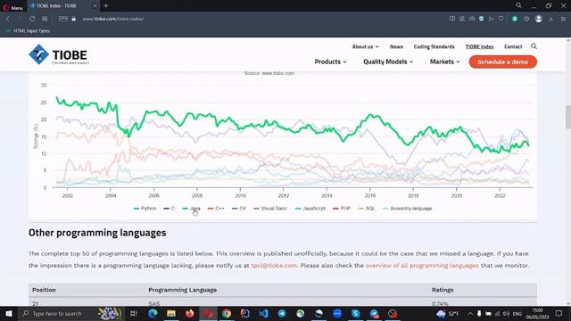Open reader view icon in address bar
Image resolution: width=571 pixels, height=321 pixels.
[452, 19]
